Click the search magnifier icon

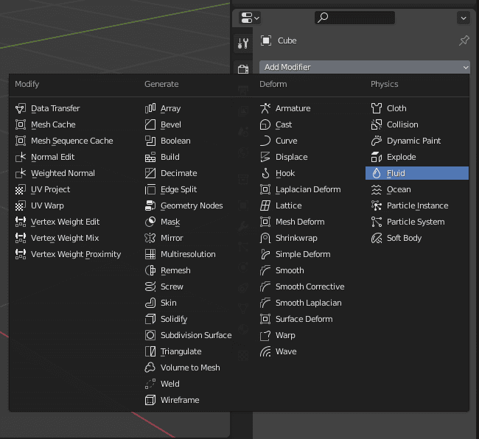(323, 18)
